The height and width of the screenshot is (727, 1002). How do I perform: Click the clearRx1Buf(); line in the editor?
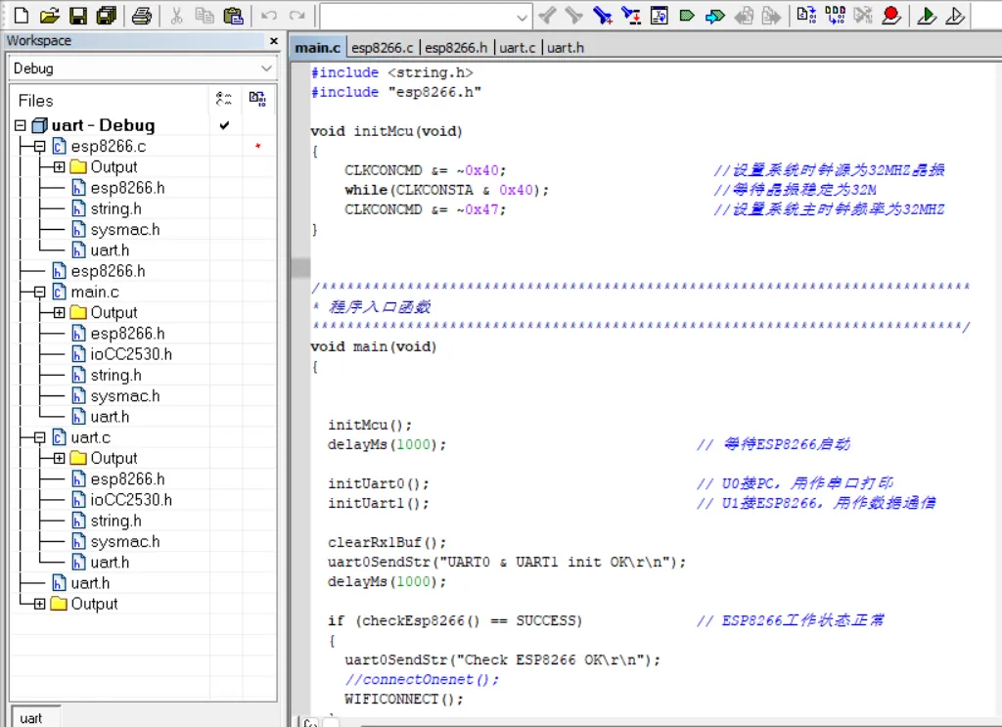click(387, 542)
